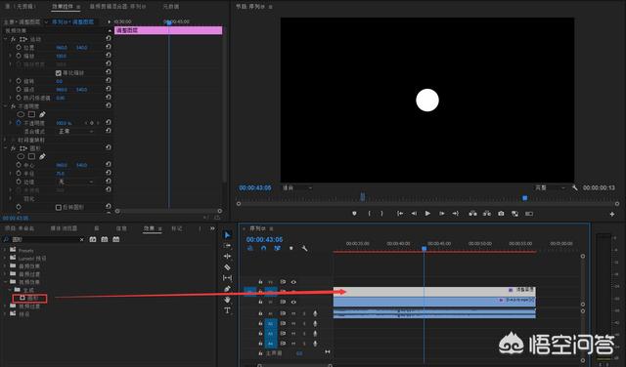The width and height of the screenshot is (626, 367).
Task: Add marker in timeline header
Action: coord(291,248)
